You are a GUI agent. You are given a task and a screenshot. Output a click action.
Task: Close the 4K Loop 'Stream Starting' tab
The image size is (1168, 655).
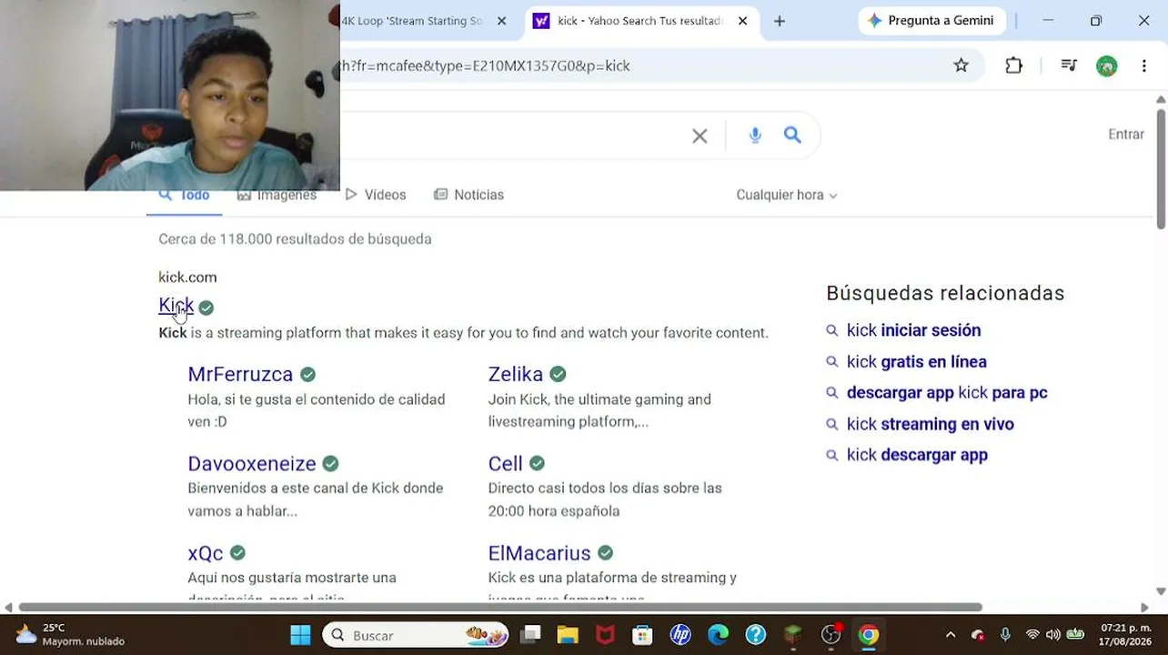click(501, 21)
